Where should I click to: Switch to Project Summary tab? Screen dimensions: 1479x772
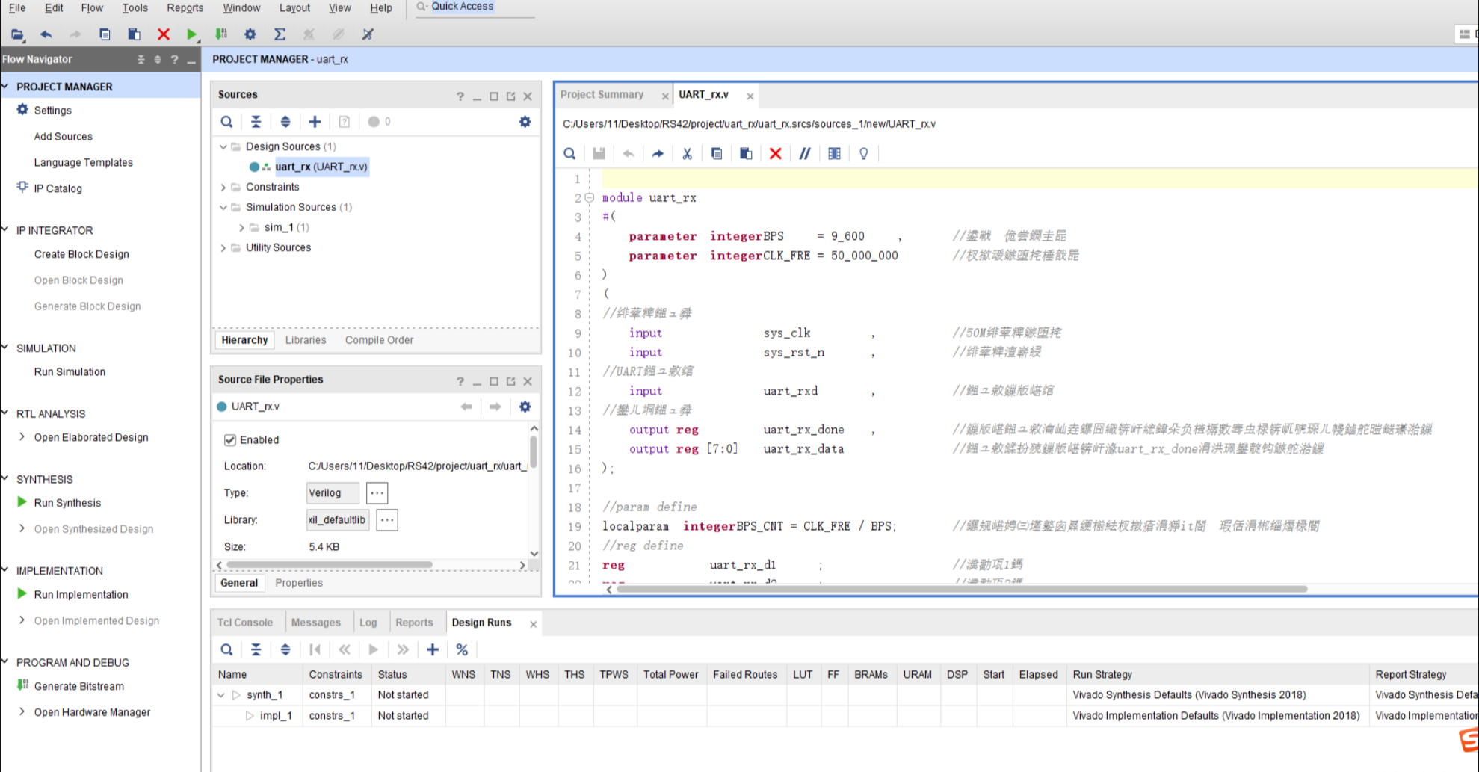click(602, 95)
